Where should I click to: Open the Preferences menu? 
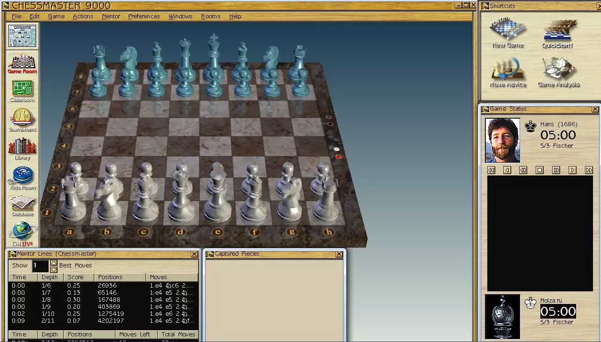(x=144, y=16)
